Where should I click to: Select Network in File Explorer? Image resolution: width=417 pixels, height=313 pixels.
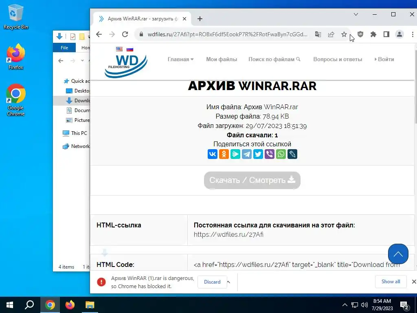[76, 146]
